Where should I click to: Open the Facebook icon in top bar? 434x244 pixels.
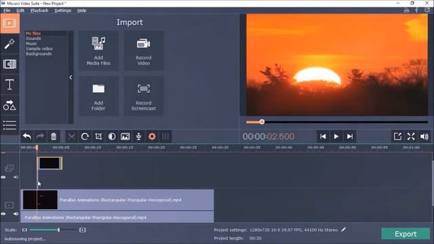pos(416,10)
